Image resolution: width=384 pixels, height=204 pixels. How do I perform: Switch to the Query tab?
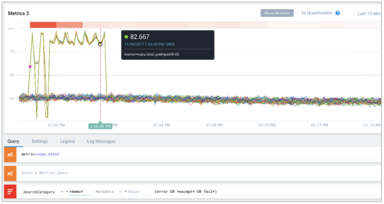coord(13,141)
